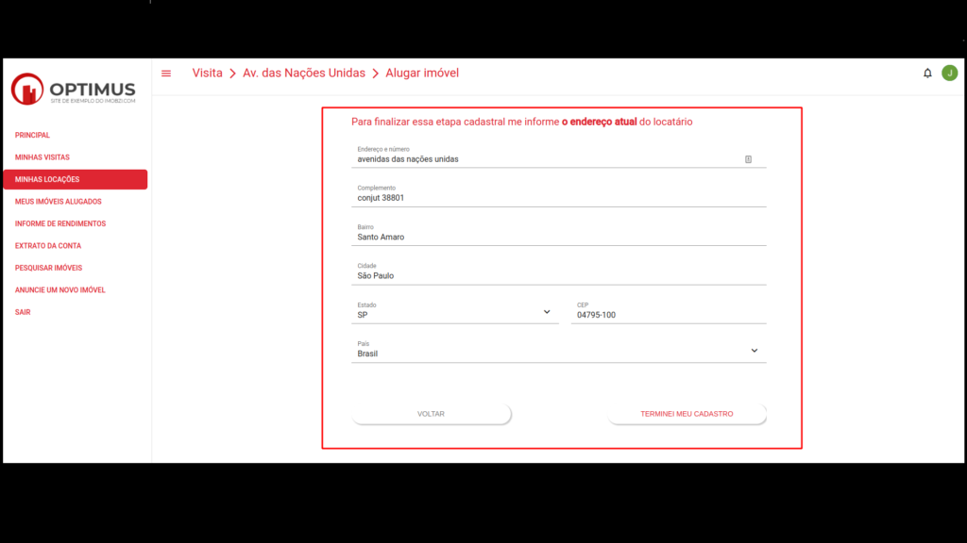Screen dimensions: 967x543
Task: Focus the Cidade field
Action: (559, 272)
